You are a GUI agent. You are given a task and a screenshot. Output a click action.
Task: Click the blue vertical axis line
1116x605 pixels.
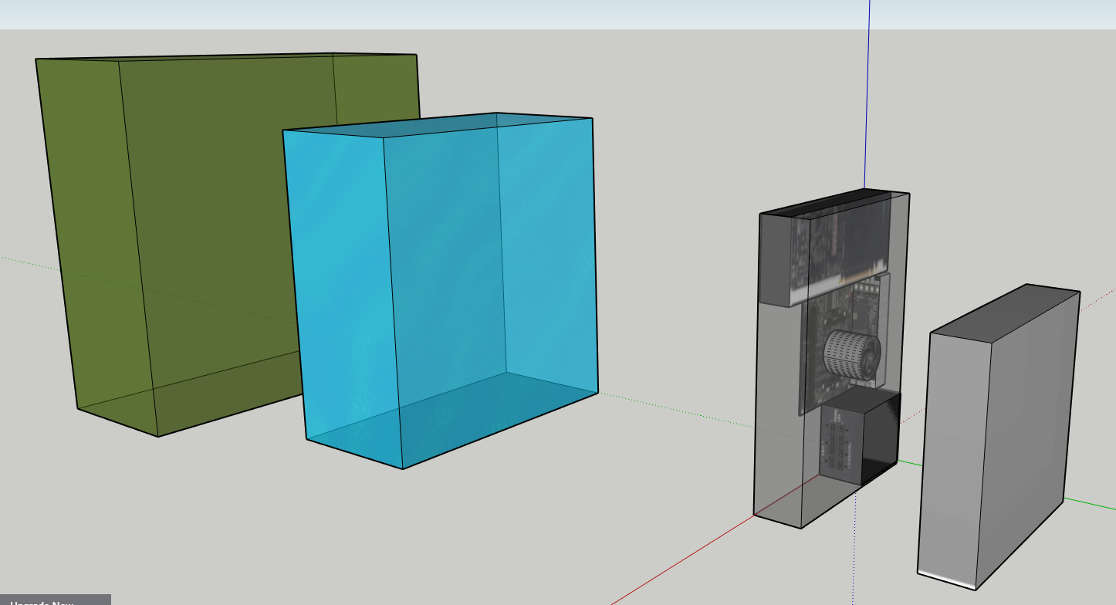click(868, 93)
